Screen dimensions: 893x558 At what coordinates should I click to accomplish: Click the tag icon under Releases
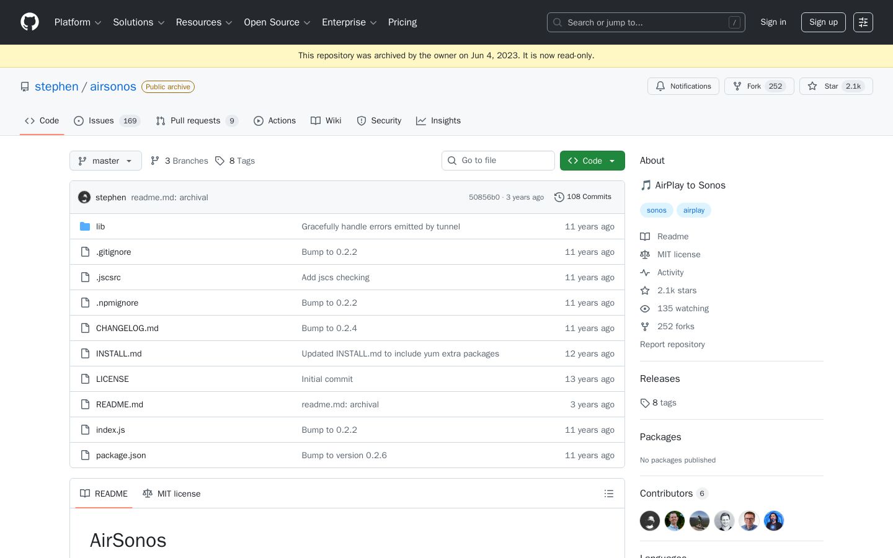click(x=645, y=403)
